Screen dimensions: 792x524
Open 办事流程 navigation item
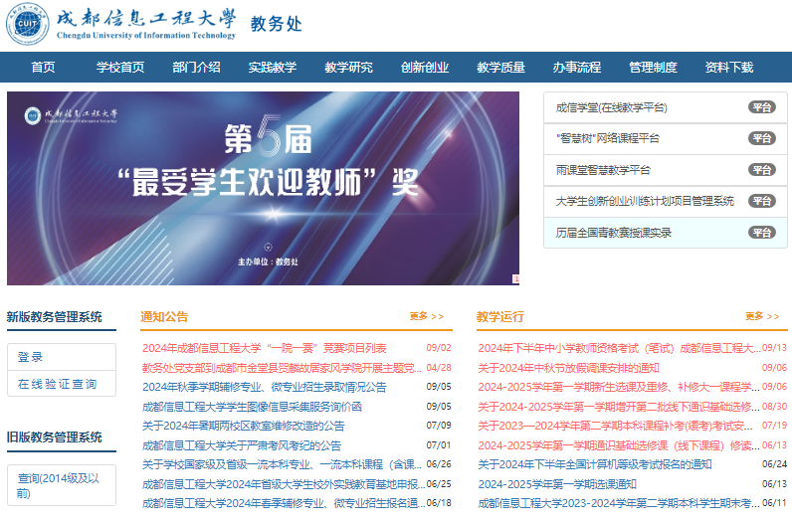tap(577, 68)
